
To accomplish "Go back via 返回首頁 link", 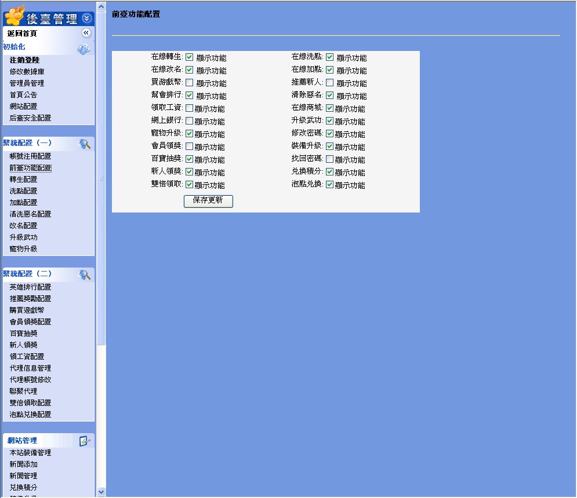I will [22, 34].
